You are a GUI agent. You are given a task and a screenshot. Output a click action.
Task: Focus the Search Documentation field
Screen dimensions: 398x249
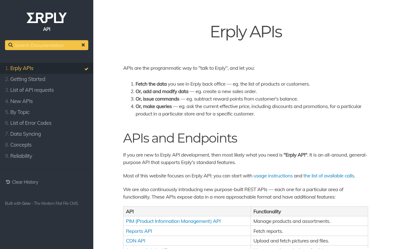click(47, 45)
